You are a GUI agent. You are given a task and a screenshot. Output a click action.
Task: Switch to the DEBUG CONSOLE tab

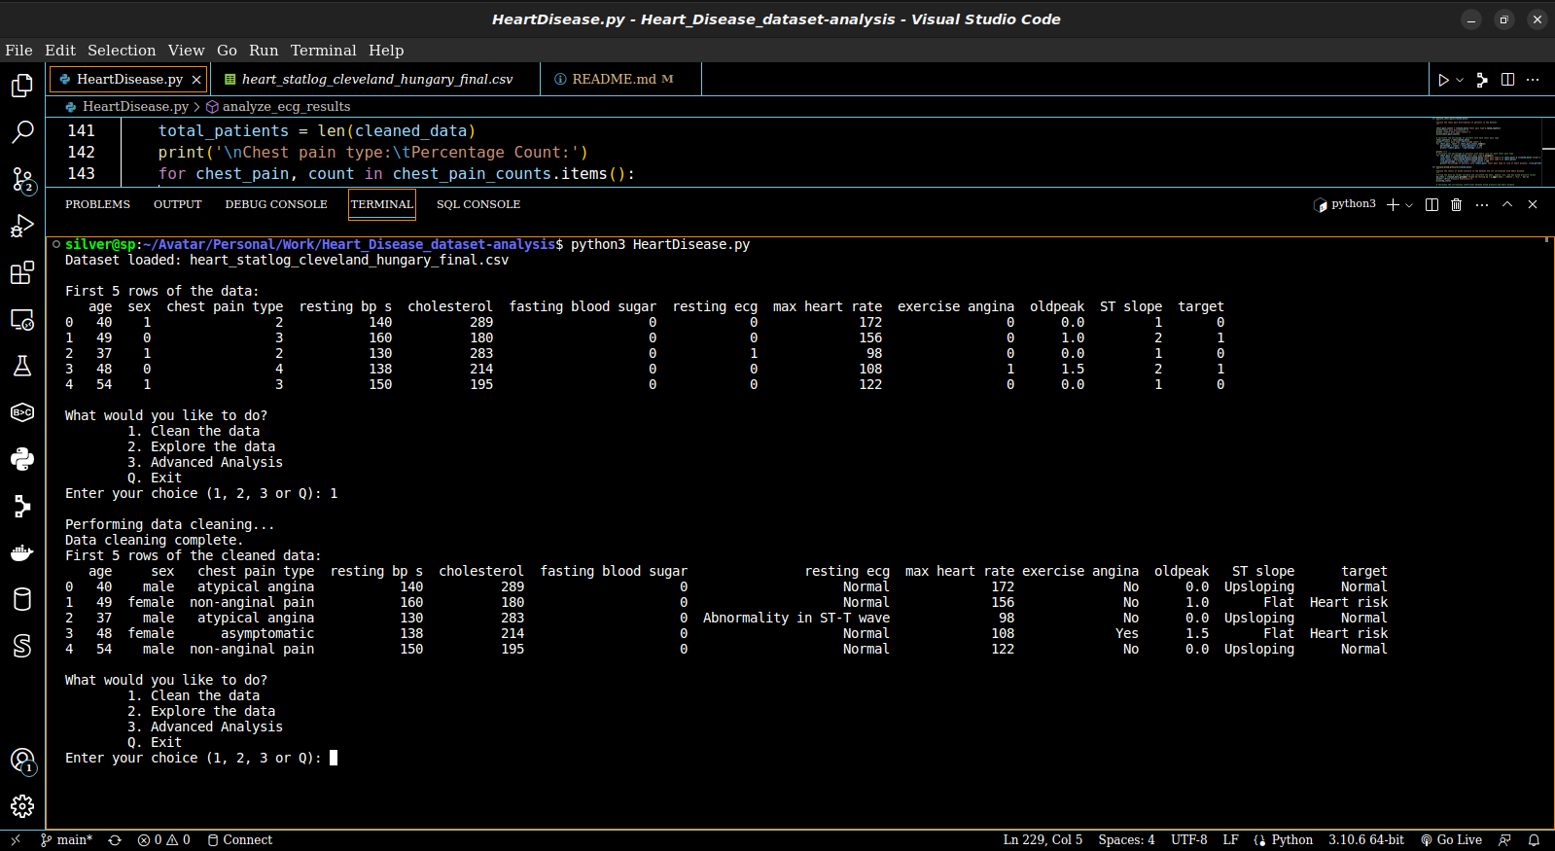coord(276,204)
